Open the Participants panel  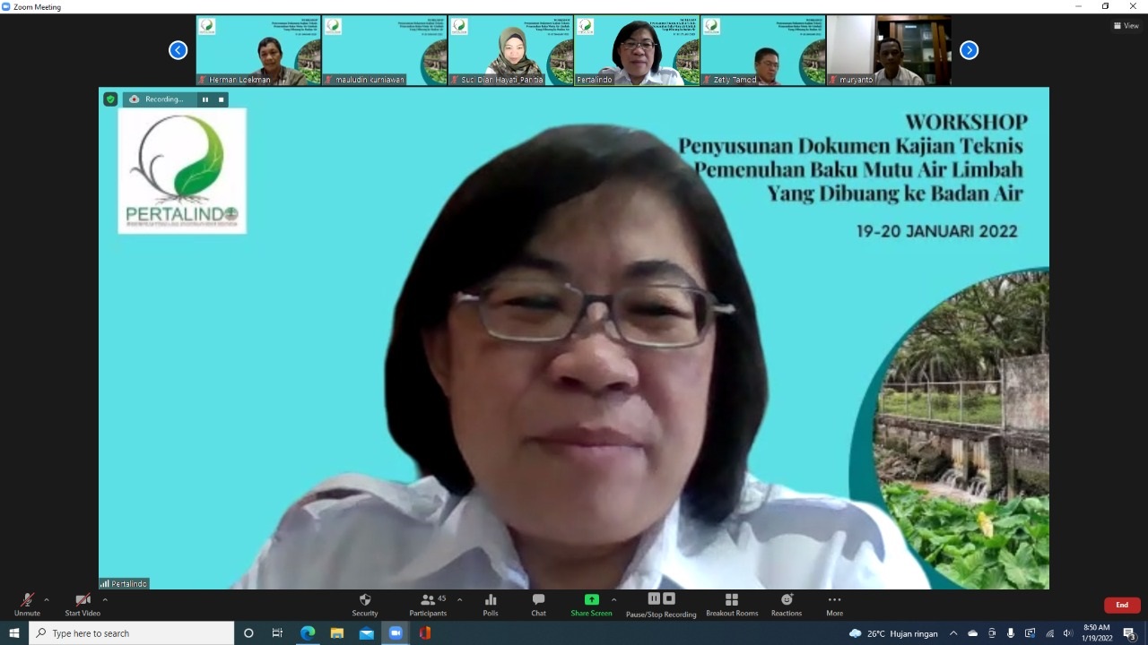pos(428,605)
